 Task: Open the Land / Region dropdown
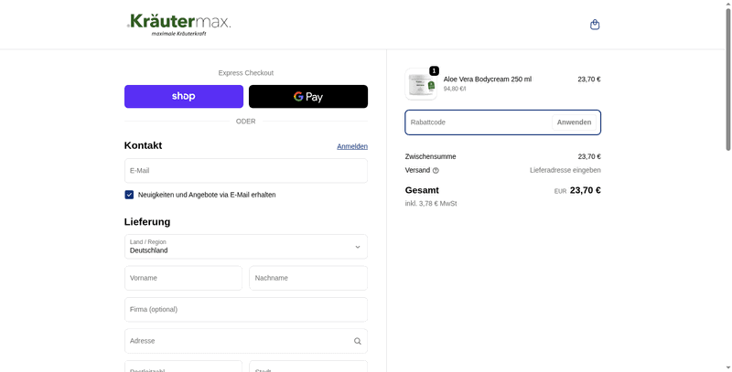click(246, 247)
